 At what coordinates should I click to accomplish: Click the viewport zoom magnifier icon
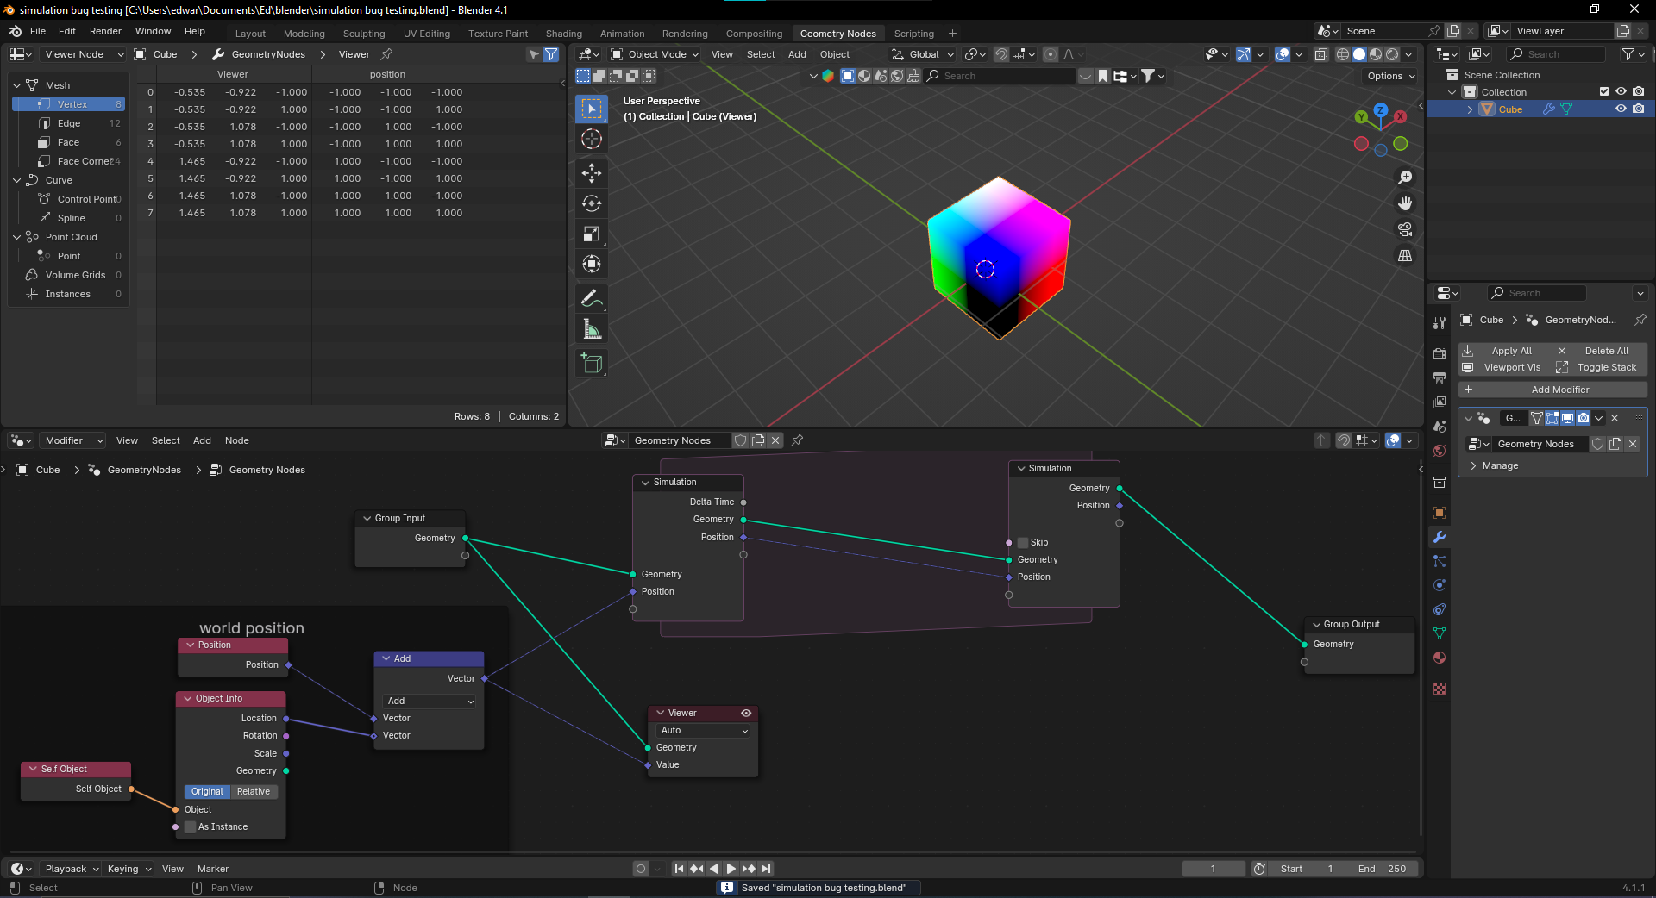tap(1405, 178)
